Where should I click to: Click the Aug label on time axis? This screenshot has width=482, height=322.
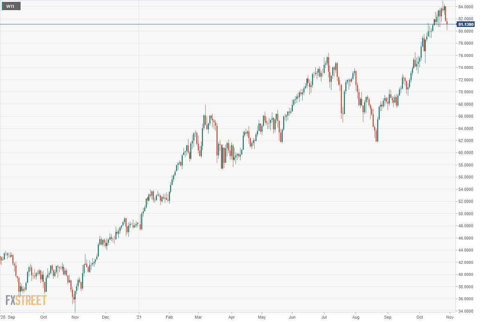[x=356, y=317]
